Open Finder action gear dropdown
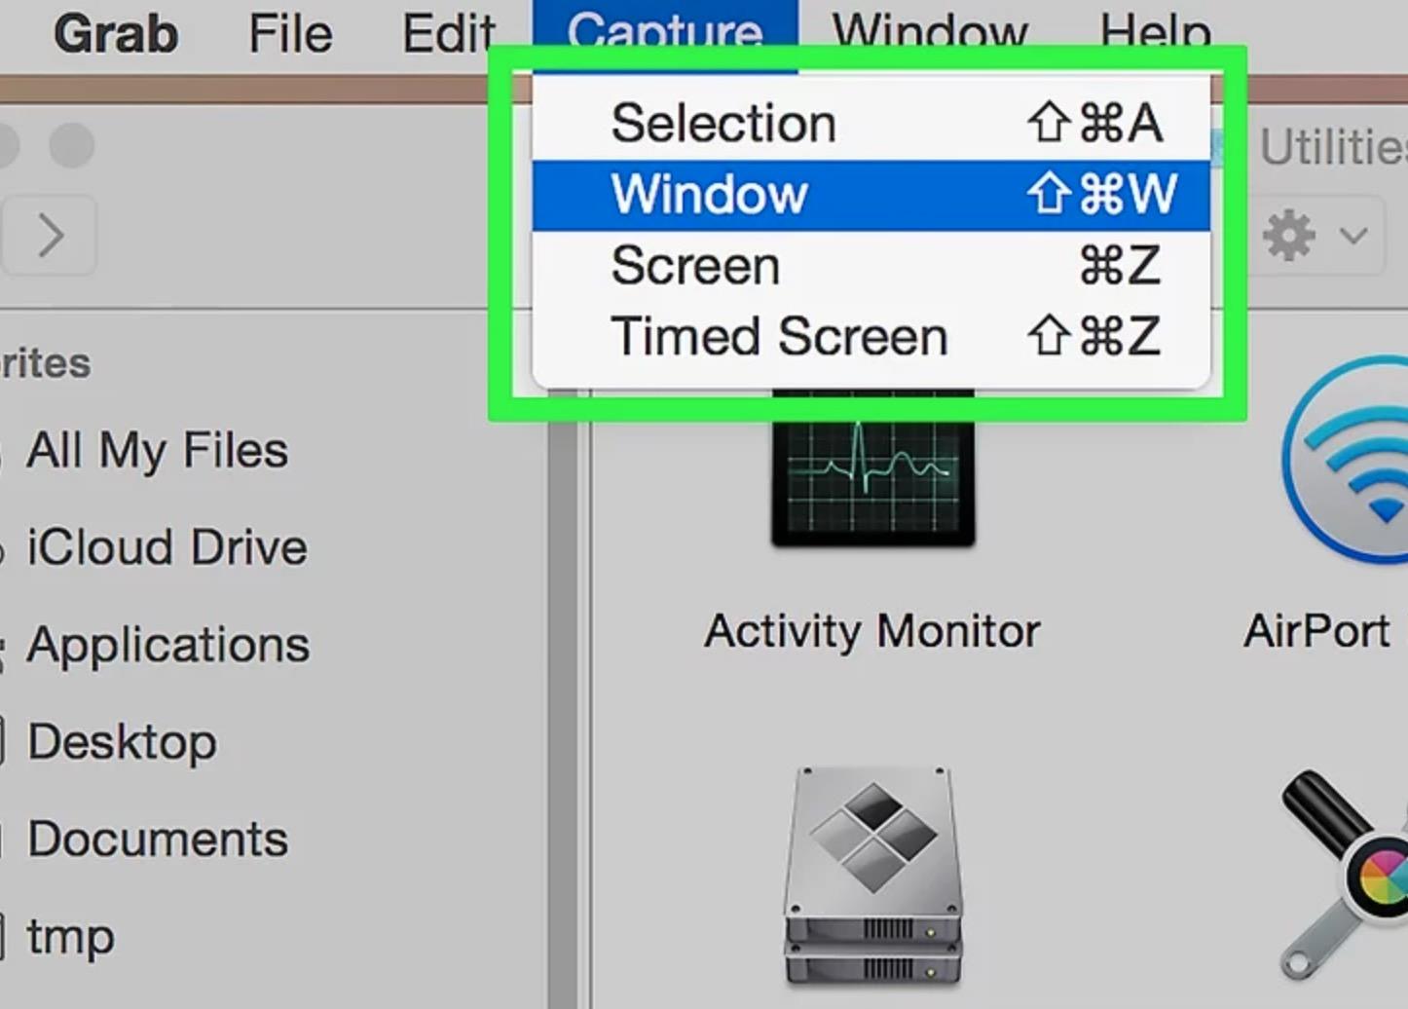 click(1315, 236)
